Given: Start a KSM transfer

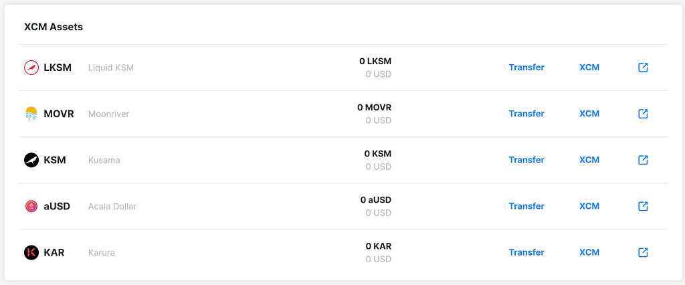Looking at the screenshot, I should (x=526, y=160).
